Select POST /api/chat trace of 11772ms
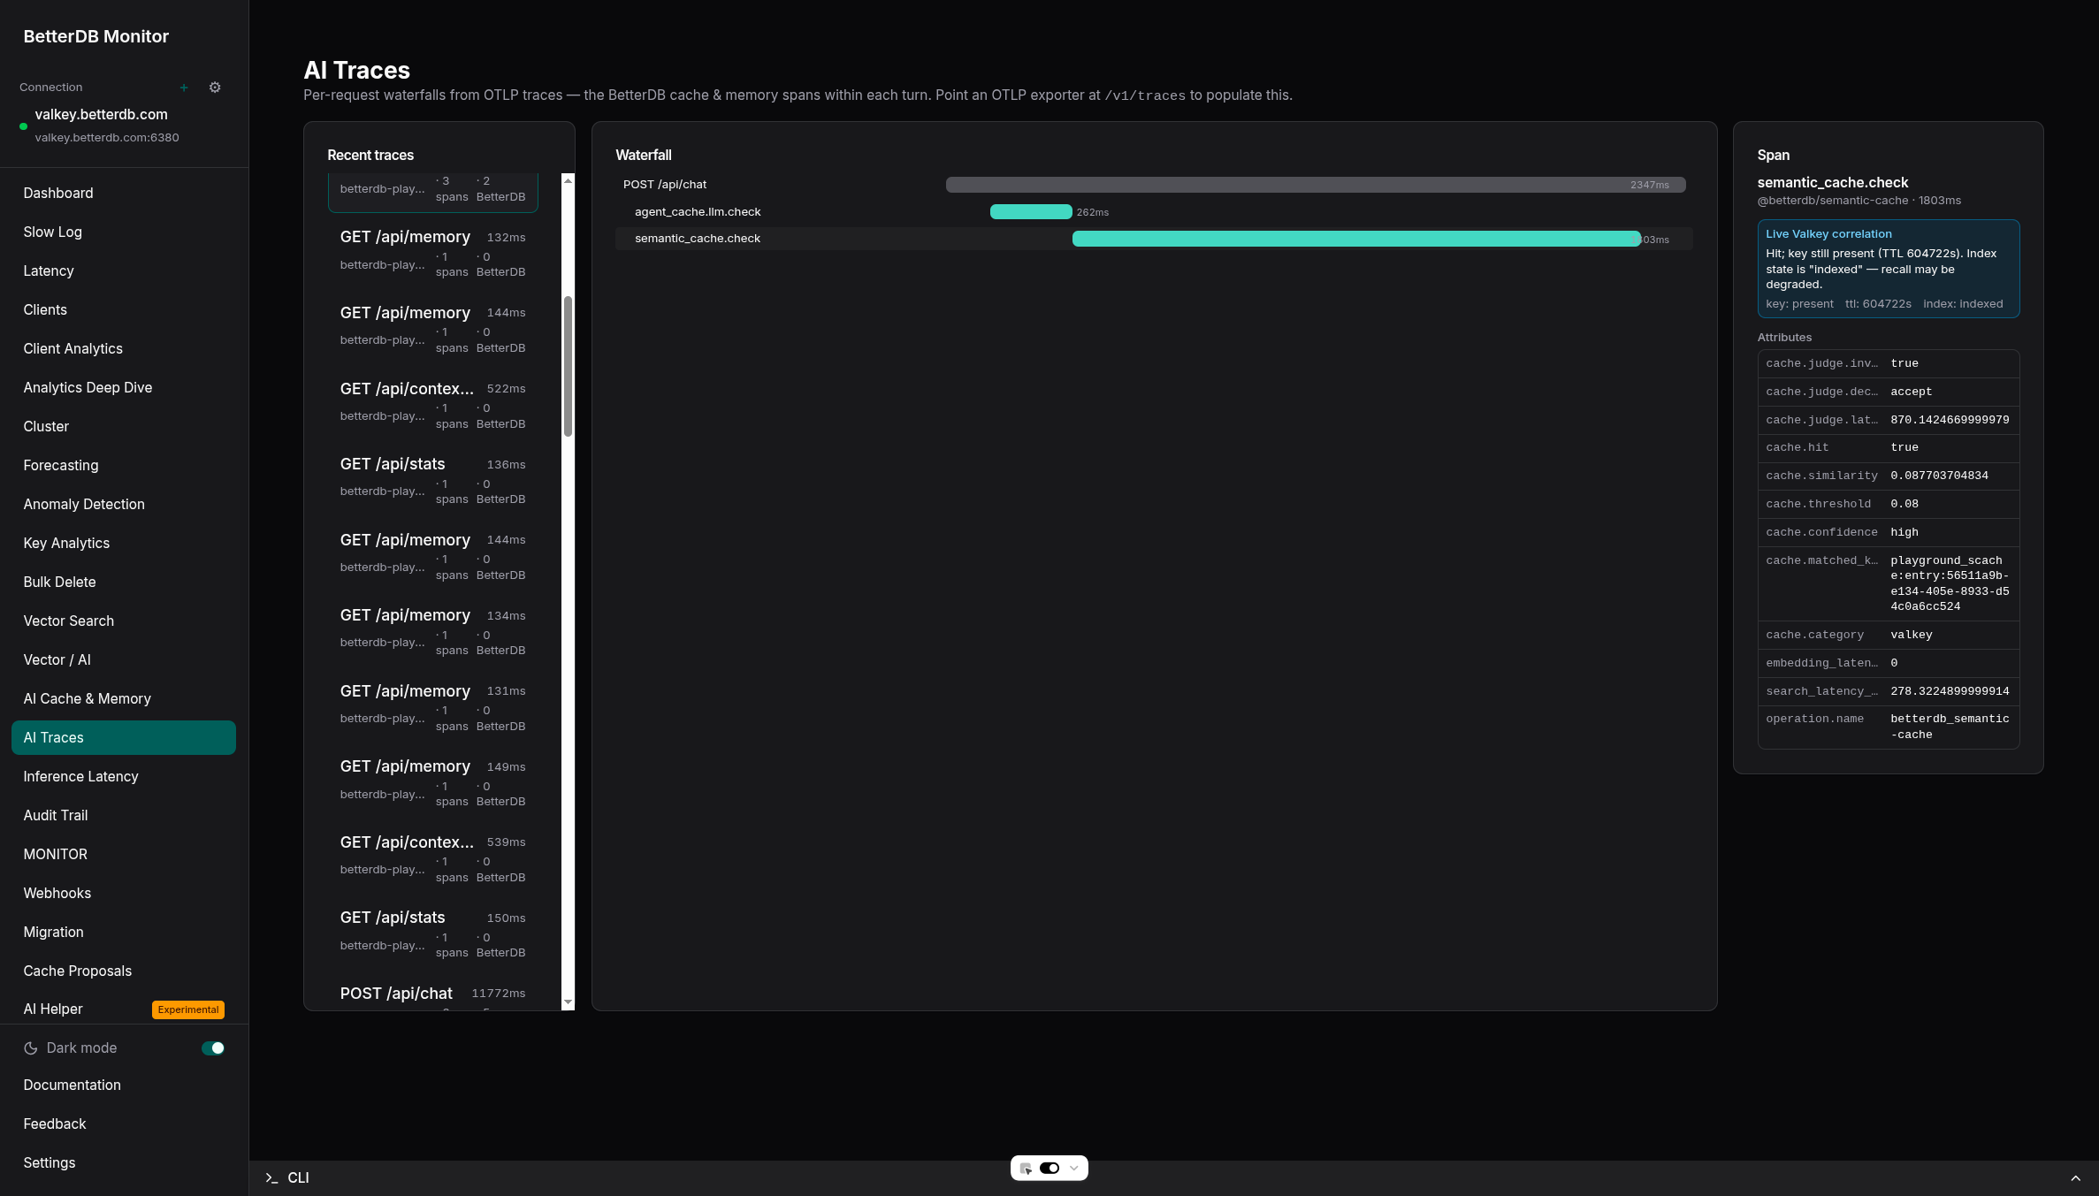The image size is (2099, 1196). point(432,994)
